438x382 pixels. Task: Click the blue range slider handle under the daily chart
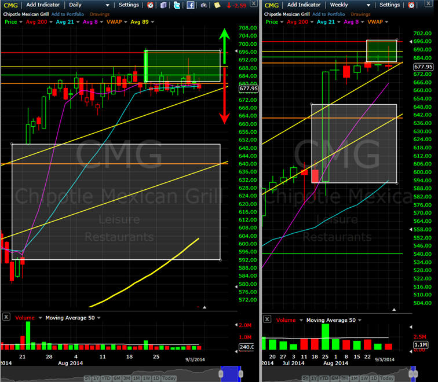pyautogui.click(x=231, y=374)
